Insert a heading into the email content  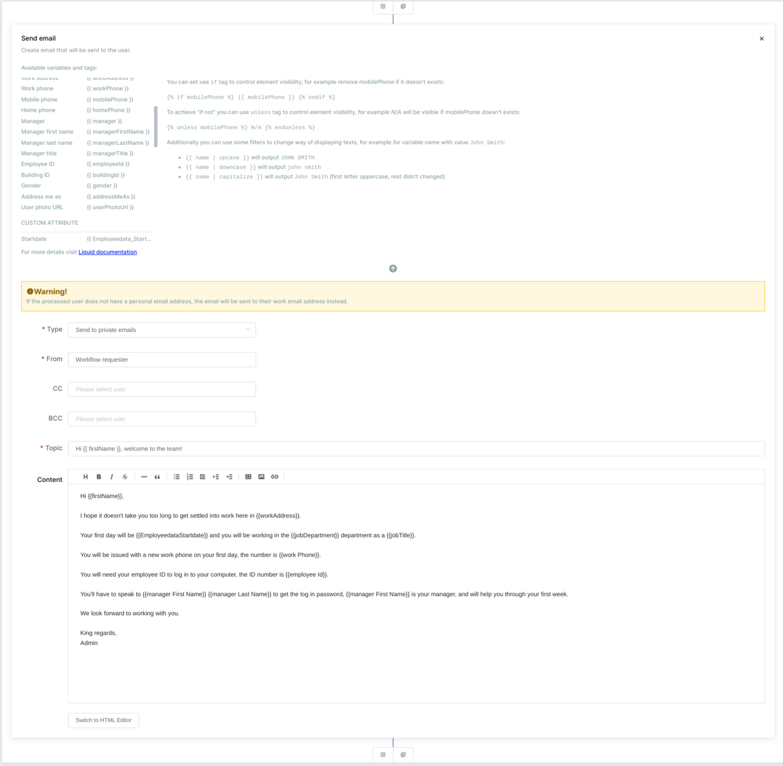click(85, 477)
